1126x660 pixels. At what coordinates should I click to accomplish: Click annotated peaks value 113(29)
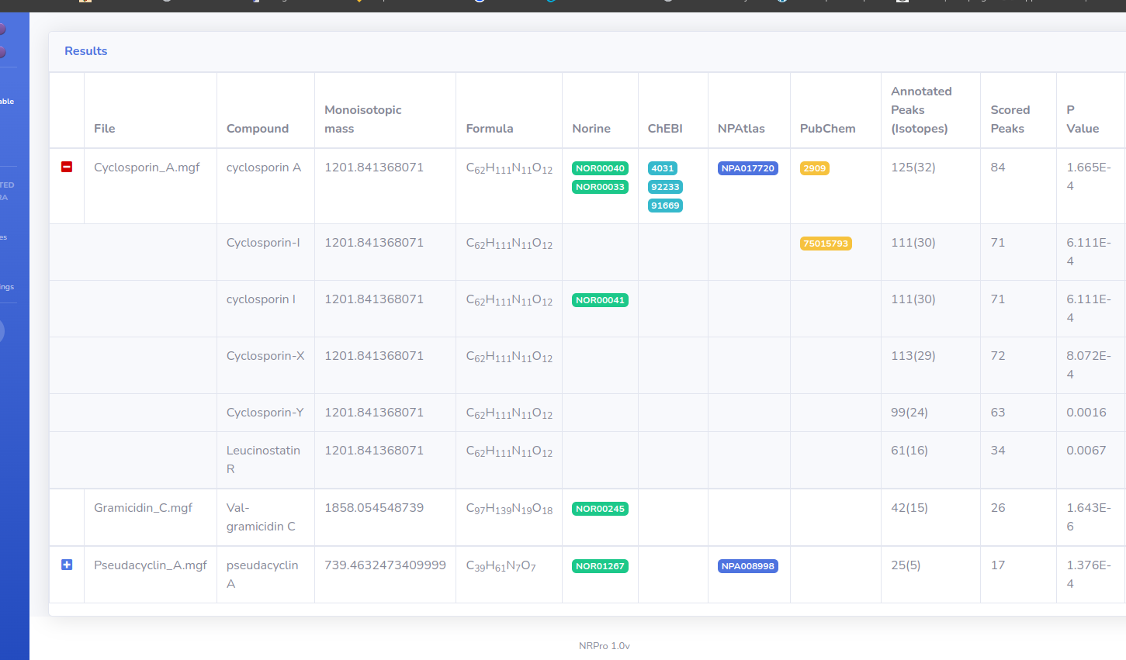point(913,356)
